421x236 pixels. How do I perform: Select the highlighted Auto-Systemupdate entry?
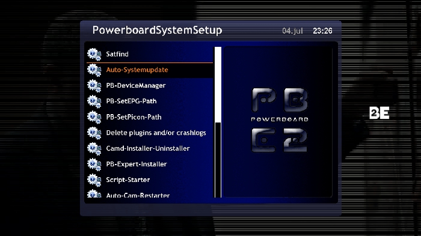coord(150,70)
